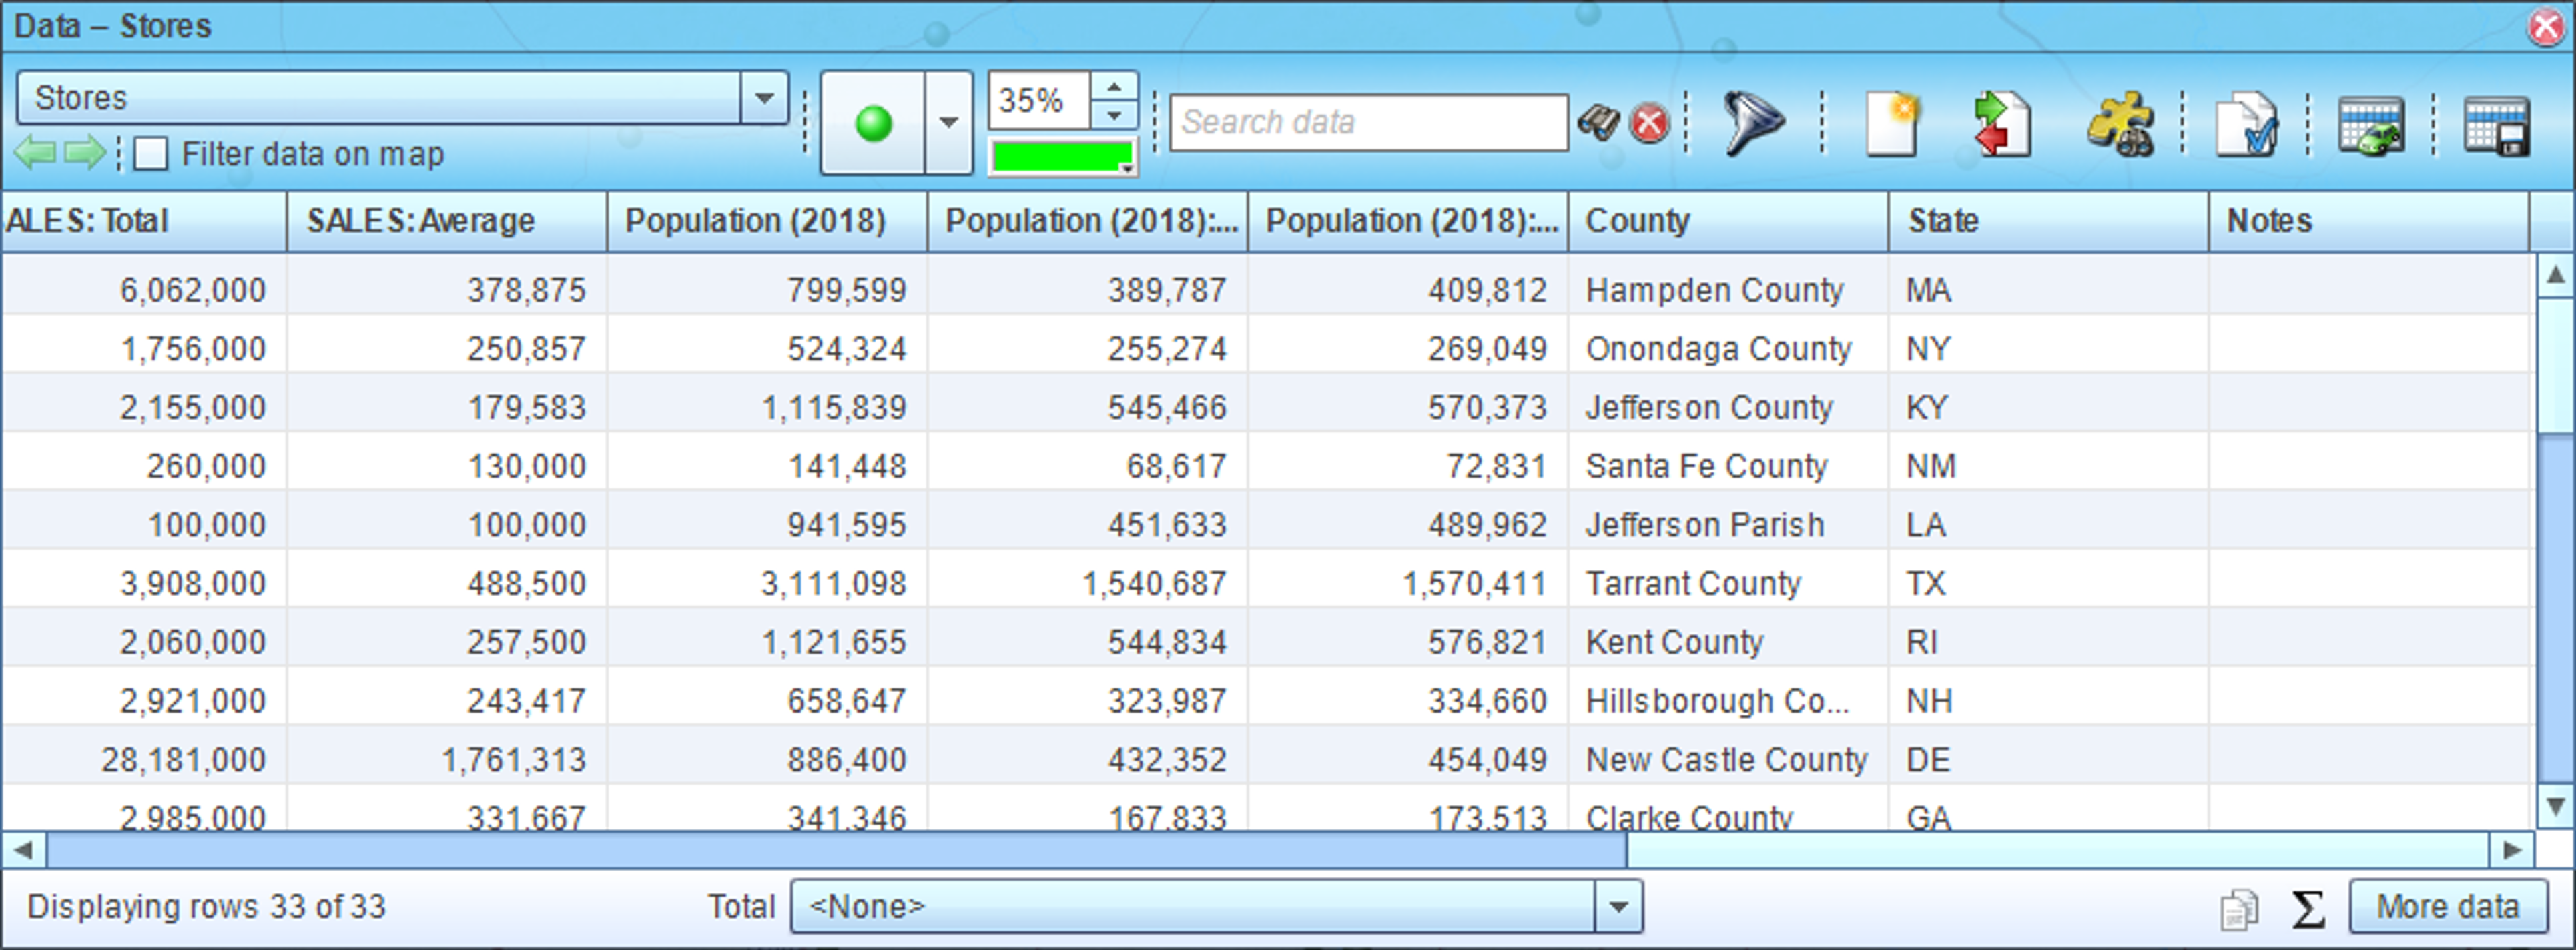Click the DE state cell

point(2048,759)
